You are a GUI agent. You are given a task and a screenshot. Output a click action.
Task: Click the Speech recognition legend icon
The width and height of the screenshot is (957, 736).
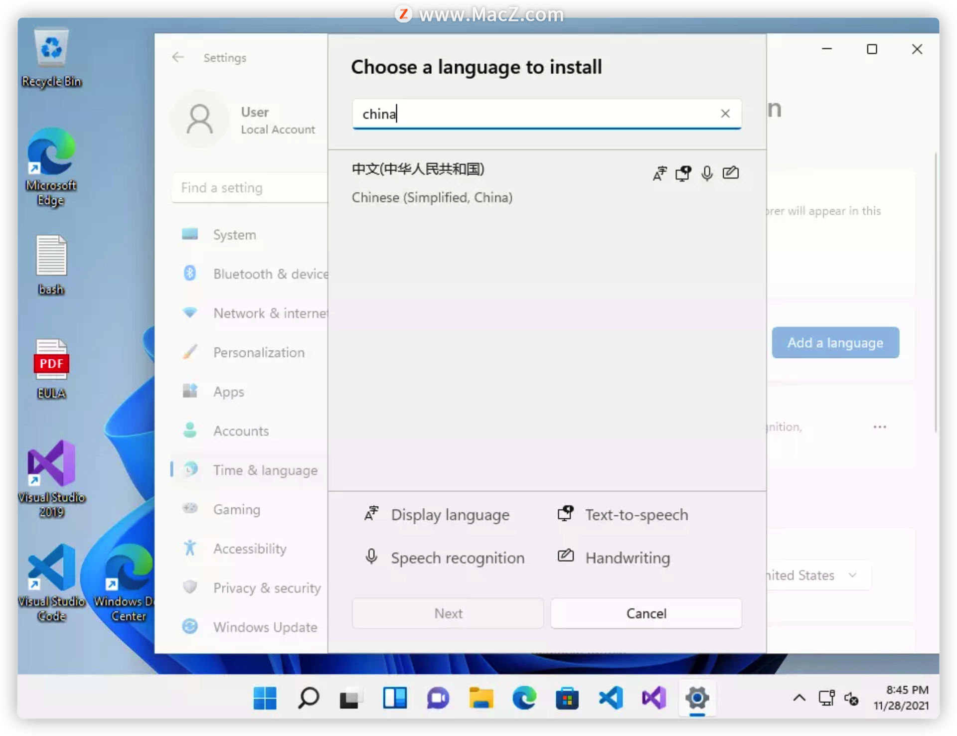[x=371, y=557]
